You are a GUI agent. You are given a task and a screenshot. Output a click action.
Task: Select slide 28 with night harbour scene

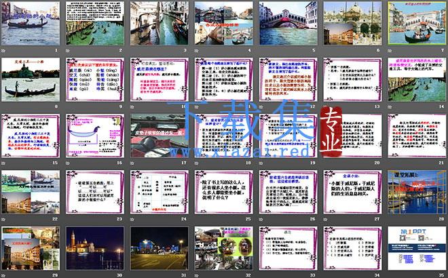click(x=417, y=192)
